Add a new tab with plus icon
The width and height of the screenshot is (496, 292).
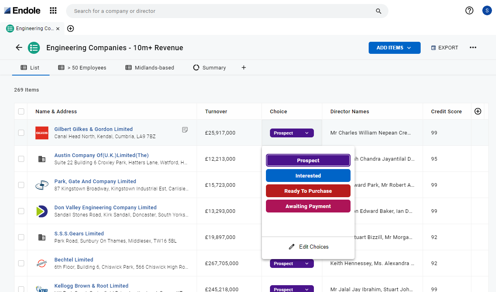pos(71,29)
